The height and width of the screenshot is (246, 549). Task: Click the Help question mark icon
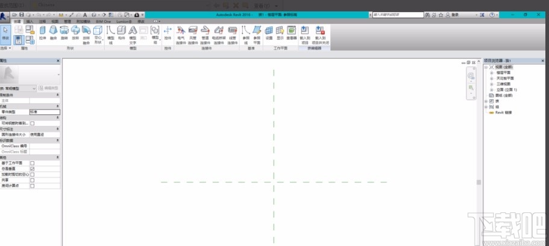coord(492,15)
